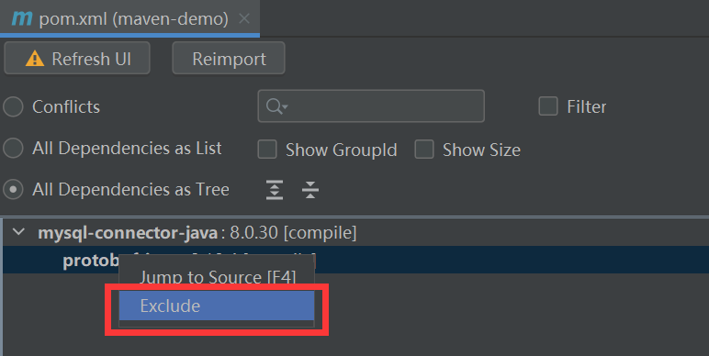Select the mysql-connector-java : 8.0.30 row
This screenshot has height=356, width=709.
coord(355,233)
